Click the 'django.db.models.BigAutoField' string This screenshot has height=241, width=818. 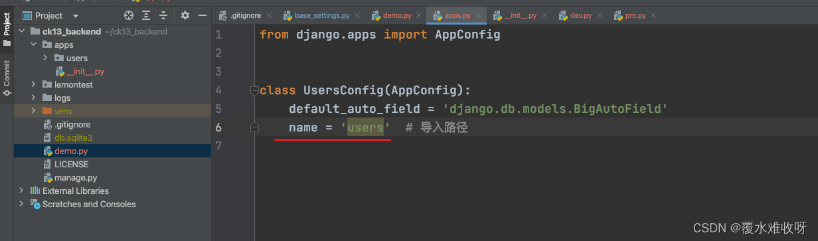(x=554, y=108)
